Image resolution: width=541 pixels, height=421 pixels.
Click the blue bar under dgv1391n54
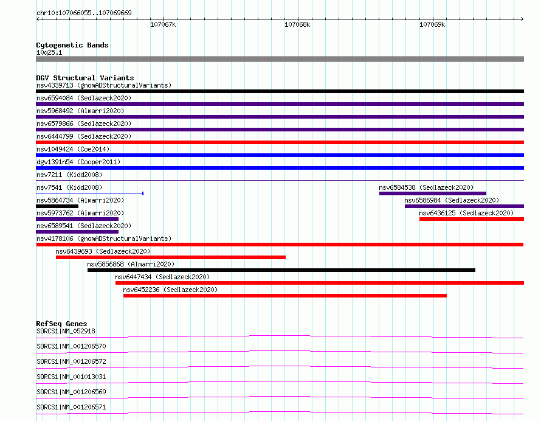point(280,168)
